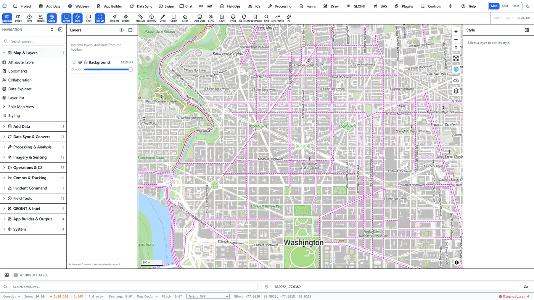Collapse the Style panel
This screenshot has width=534, height=300.
click(x=527, y=30)
